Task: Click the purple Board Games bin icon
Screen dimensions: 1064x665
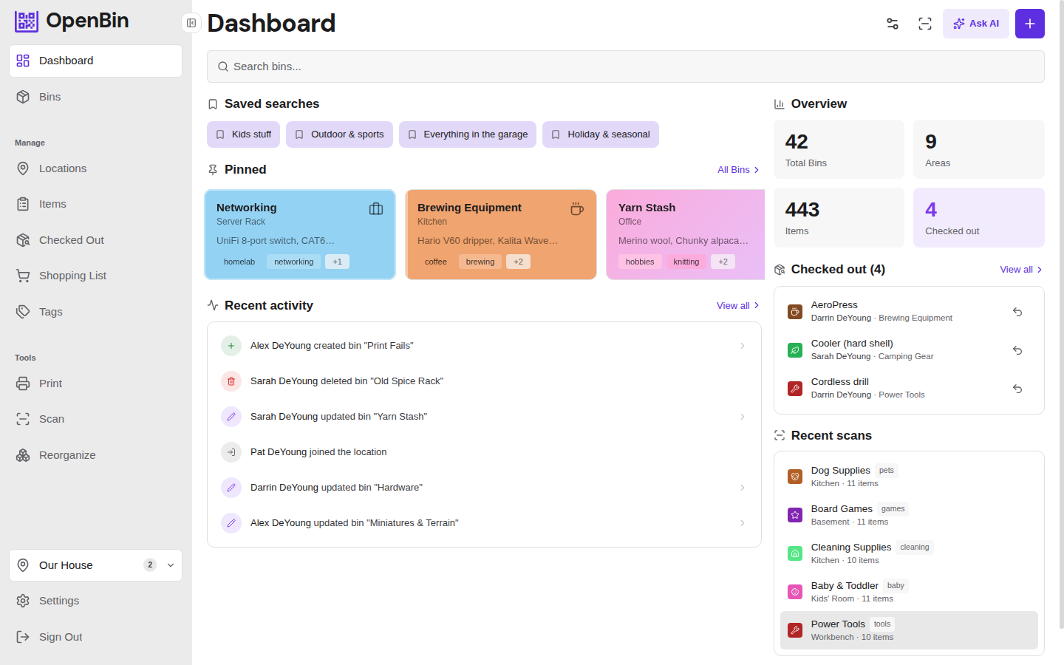Action: [x=795, y=515]
